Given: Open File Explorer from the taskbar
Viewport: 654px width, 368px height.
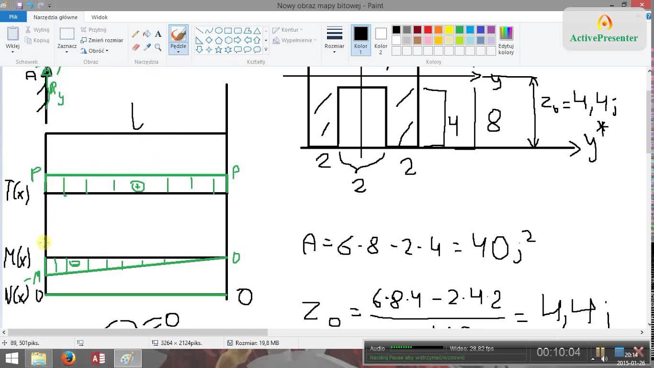Looking at the screenshot, I should click(39, 358).
